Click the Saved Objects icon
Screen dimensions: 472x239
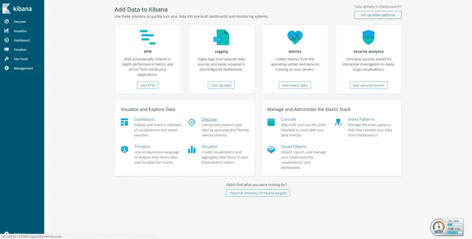[x=271, y=149]
